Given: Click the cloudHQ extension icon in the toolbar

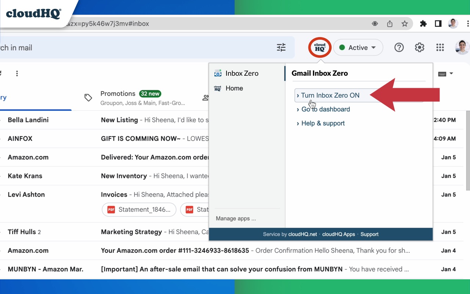Looking at the screenshot, I should click(319, 47).
